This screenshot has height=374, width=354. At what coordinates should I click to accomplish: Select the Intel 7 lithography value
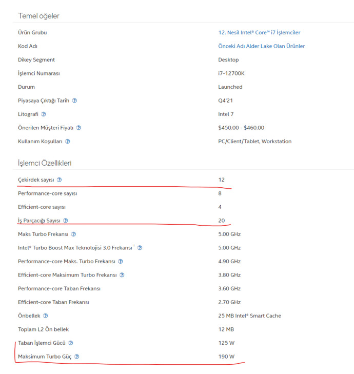pyautogui.click(x=226, y=114)
